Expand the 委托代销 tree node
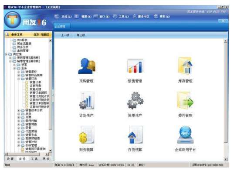Image resolution: width=234 pixels, height=175 pixels. 19,121
